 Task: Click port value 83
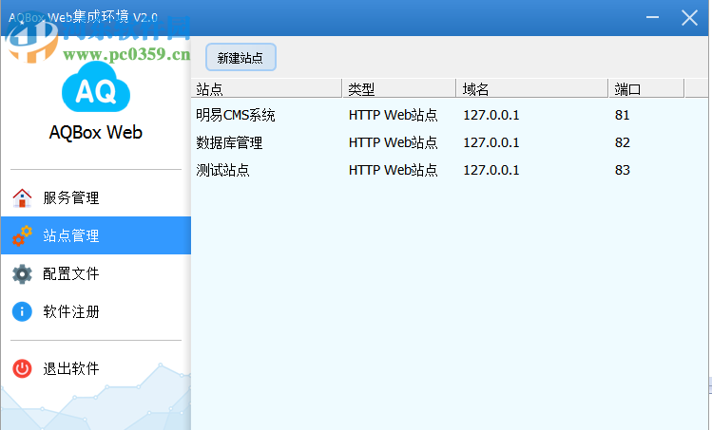[x=623, y=170]
